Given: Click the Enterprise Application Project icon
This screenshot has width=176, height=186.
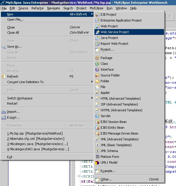Looking at the screenshot, I should (x=97, y=20).
